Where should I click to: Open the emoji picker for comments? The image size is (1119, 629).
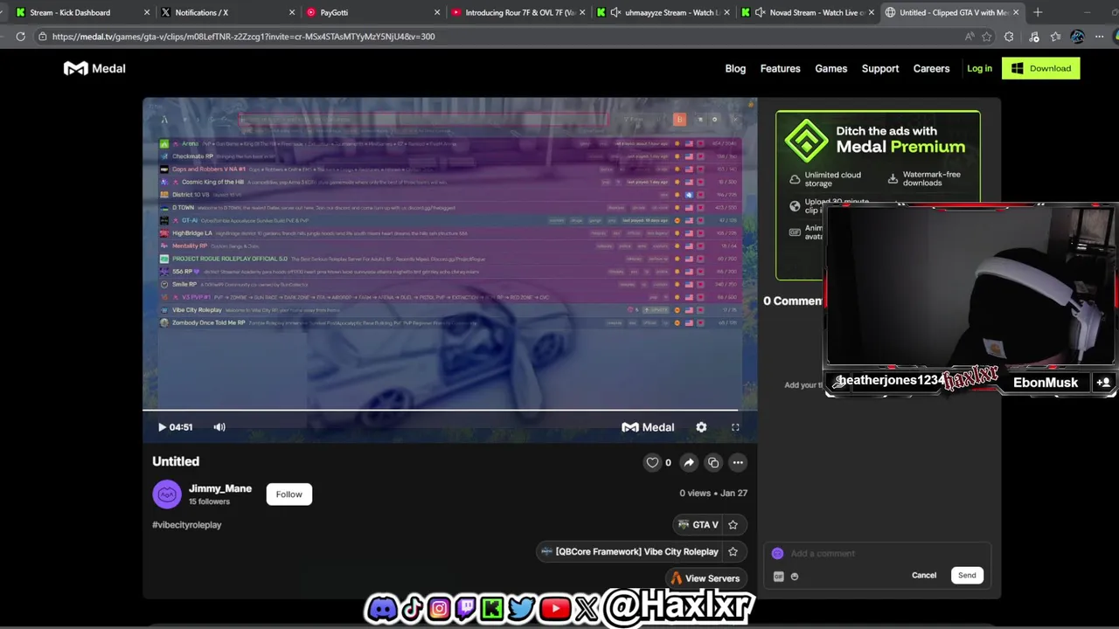pos(795,577)
